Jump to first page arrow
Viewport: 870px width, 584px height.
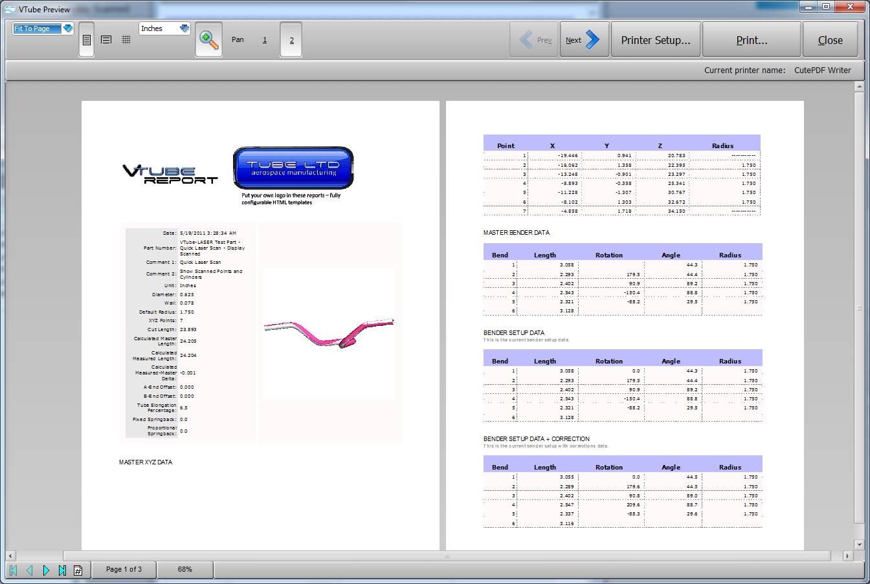[13, 570]
